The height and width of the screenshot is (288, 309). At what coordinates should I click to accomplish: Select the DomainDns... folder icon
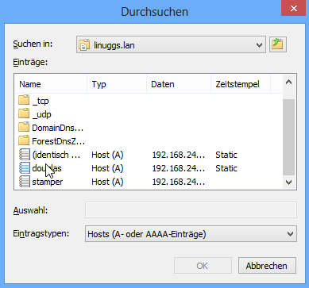tap(24, 128)
